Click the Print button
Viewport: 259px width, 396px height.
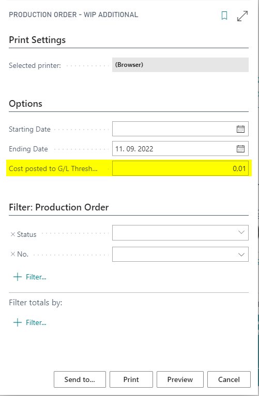pos(131,379)
